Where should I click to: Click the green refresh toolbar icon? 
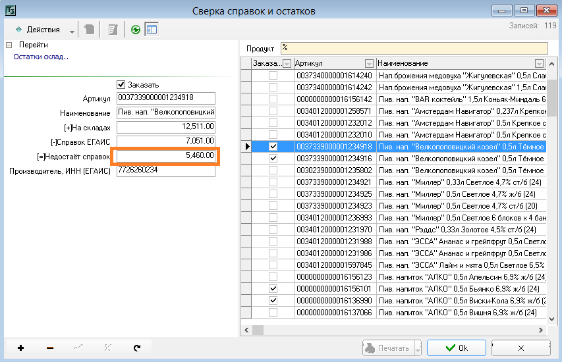pyautogui.click(x=136, y=30)
